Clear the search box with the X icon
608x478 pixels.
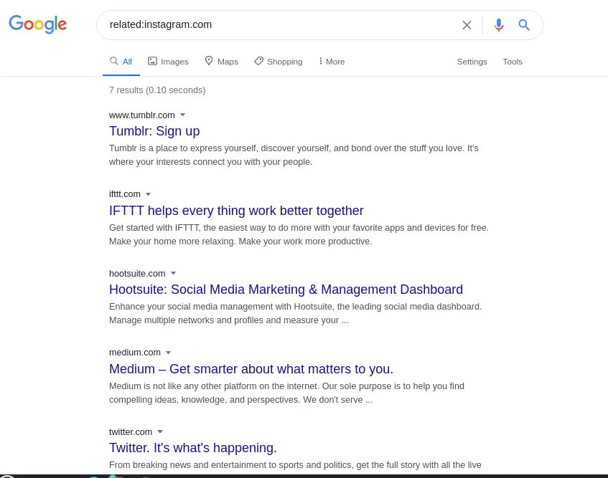tap(467, 25)
